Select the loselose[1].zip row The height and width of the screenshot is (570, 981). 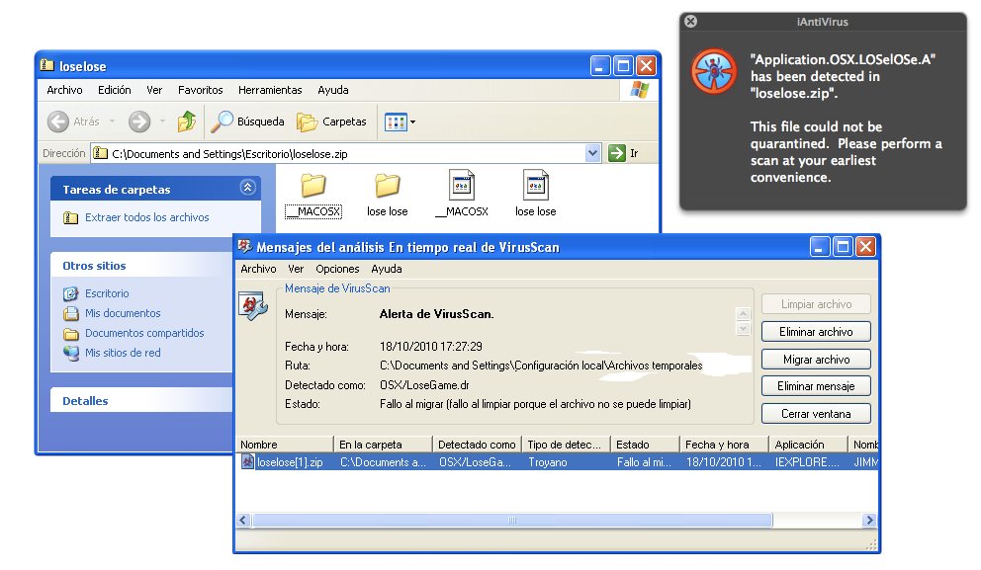pos(557,462)
